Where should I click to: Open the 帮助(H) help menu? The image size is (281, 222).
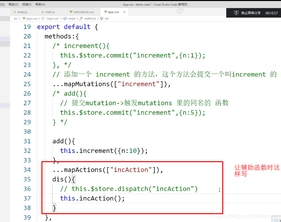(40, 4)
